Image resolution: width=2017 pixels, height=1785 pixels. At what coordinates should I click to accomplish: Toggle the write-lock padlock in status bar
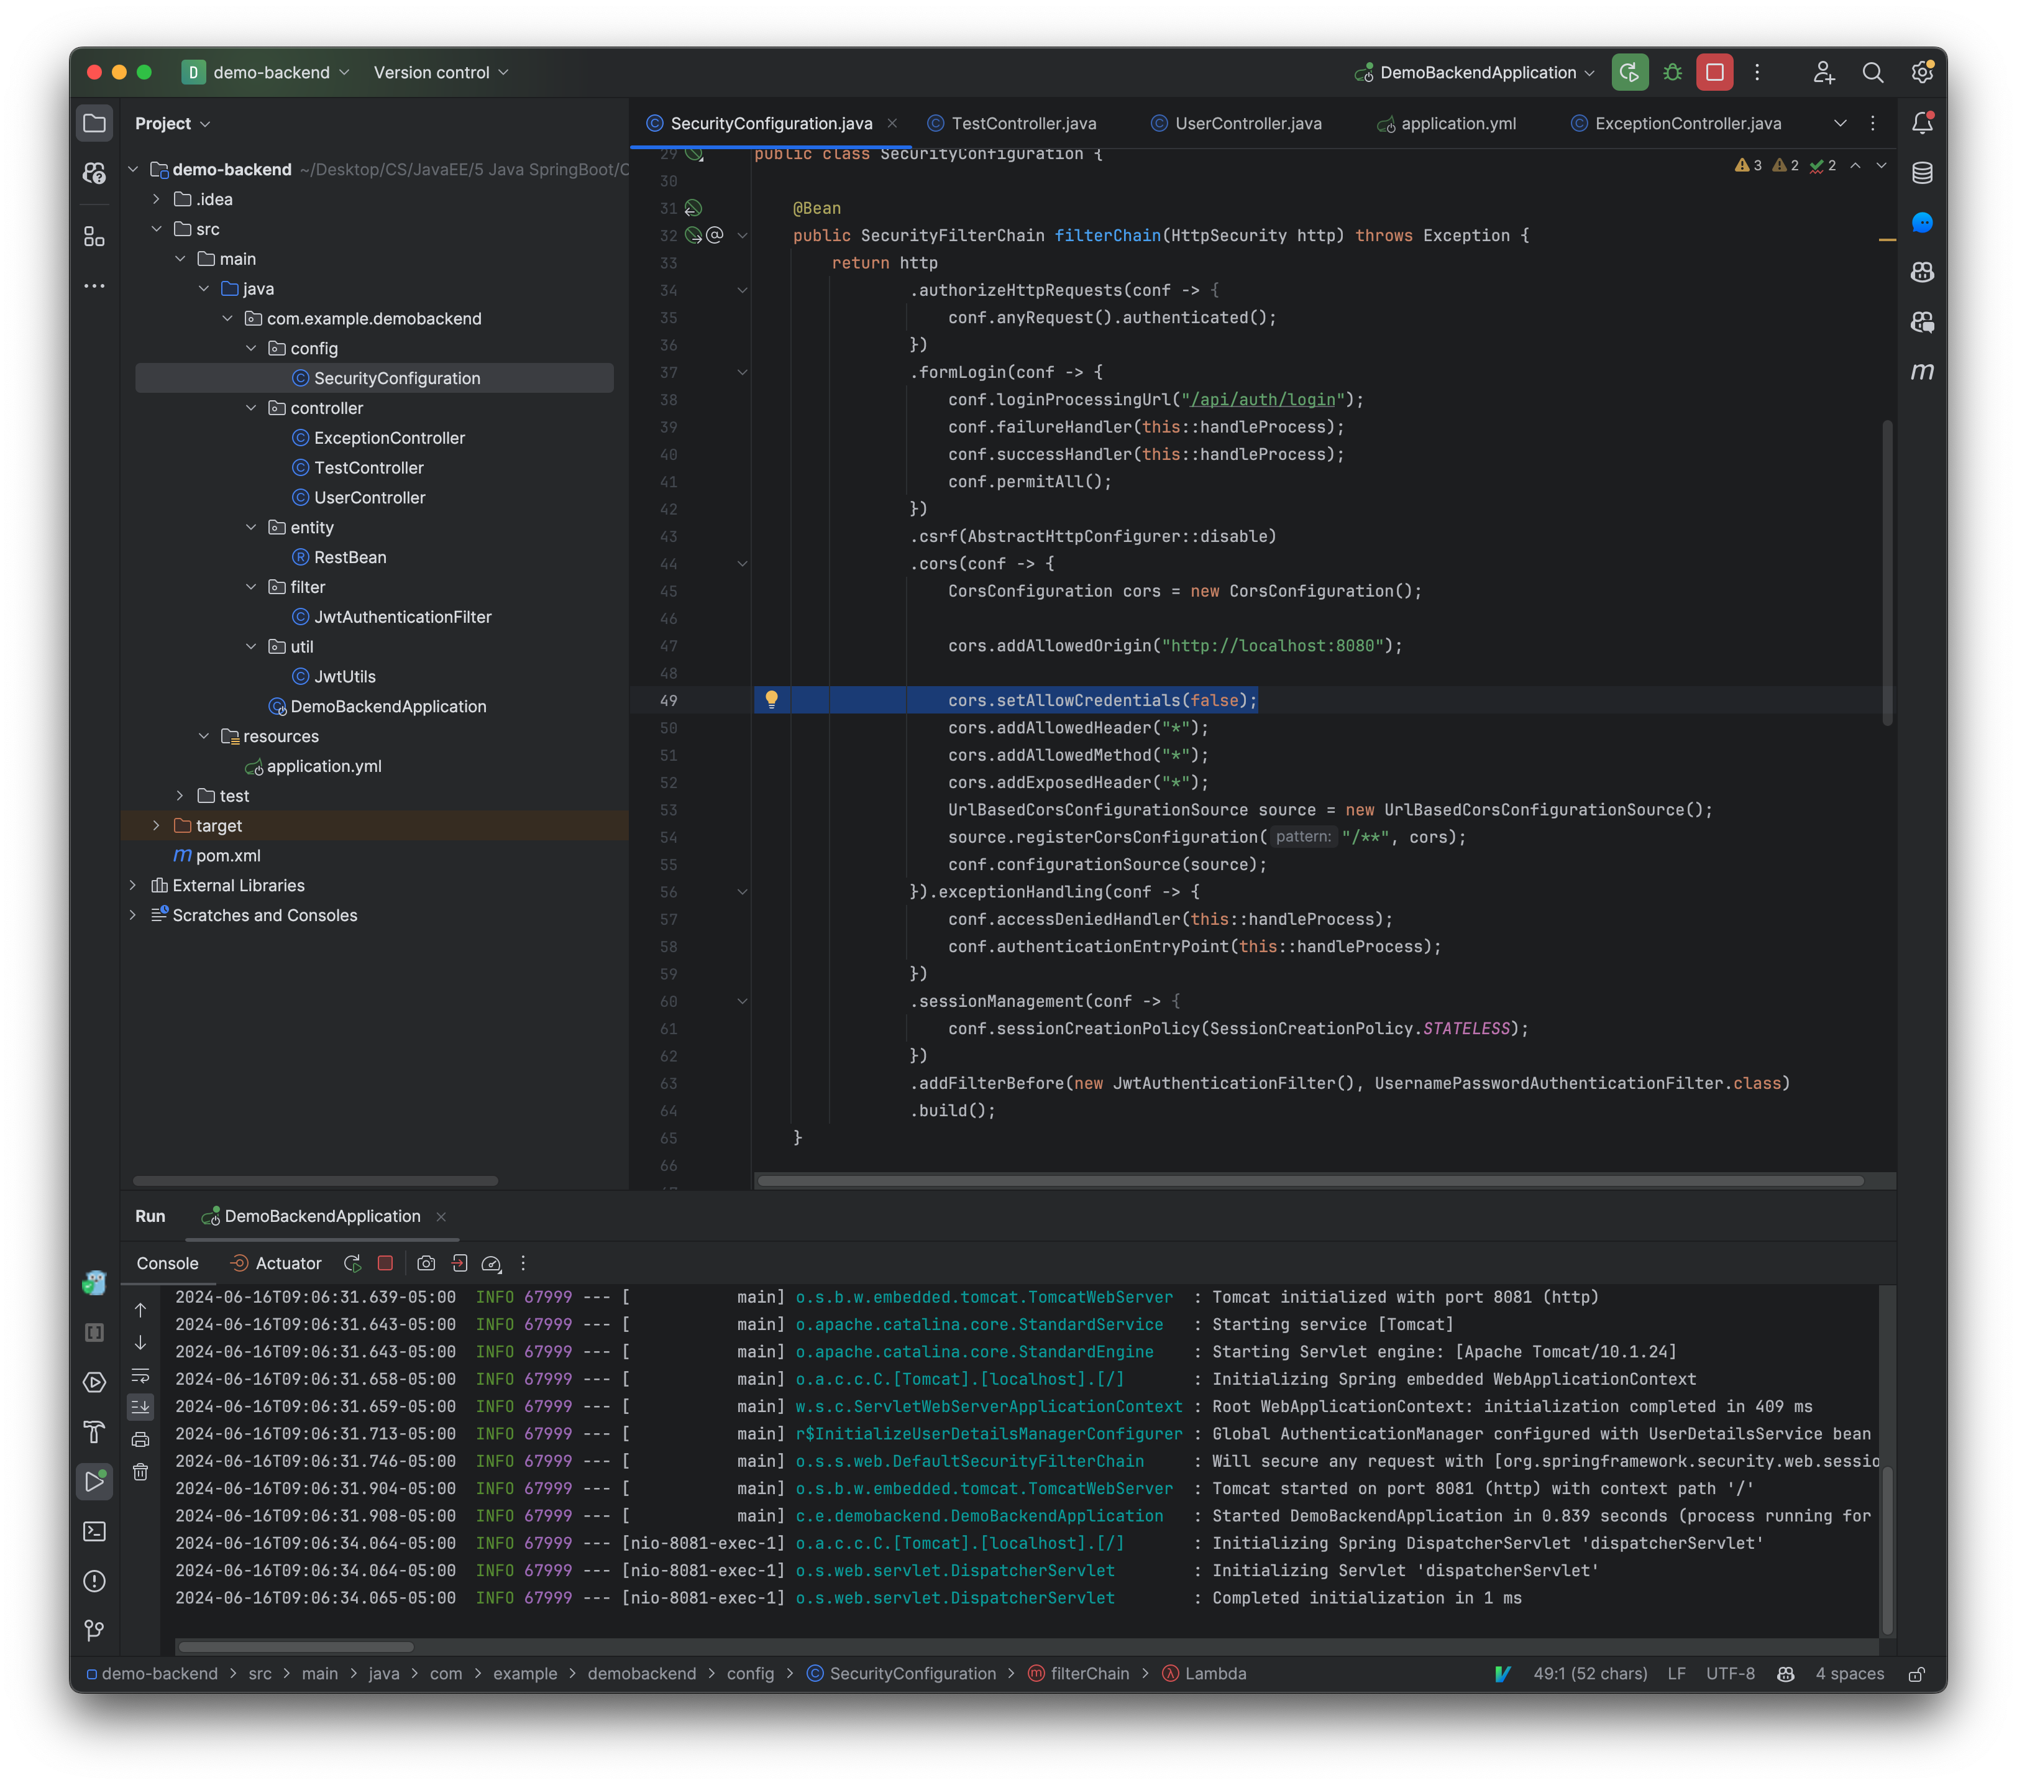click(1918, 1673)
